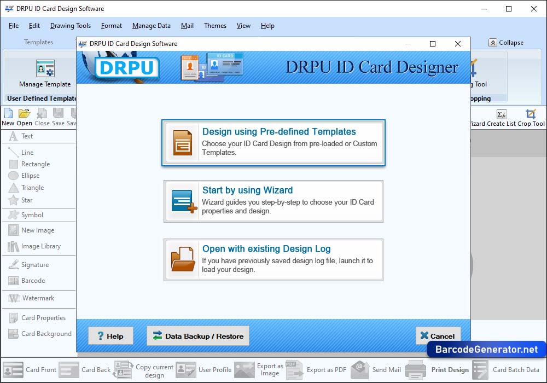Select the Triangle shape tool

(26, 188)
